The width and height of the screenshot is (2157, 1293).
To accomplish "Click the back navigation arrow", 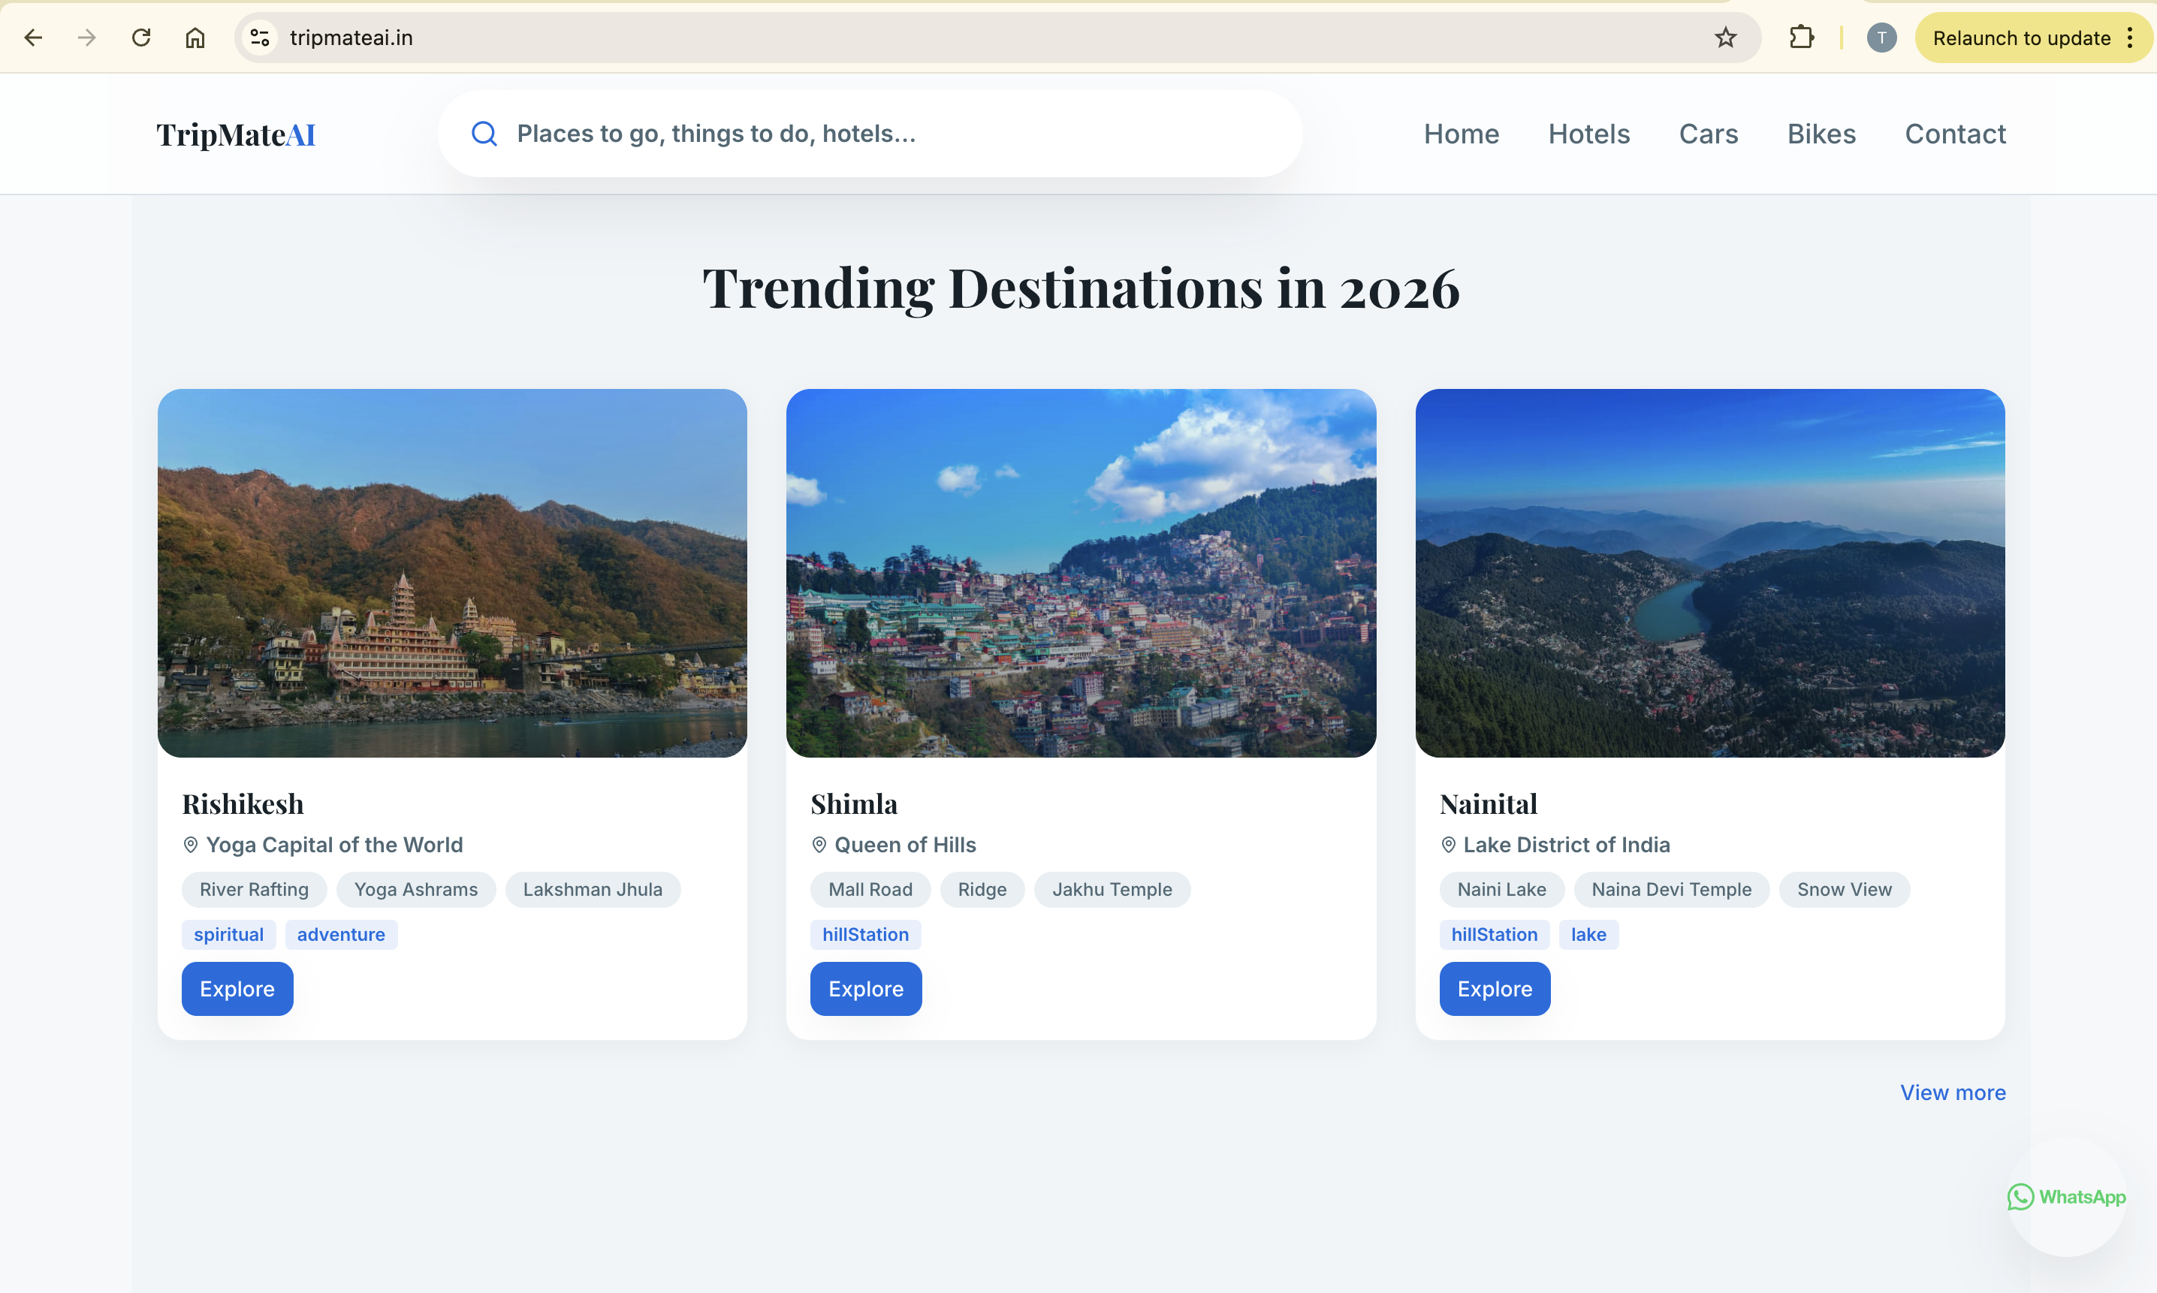I will click(34, 37).
